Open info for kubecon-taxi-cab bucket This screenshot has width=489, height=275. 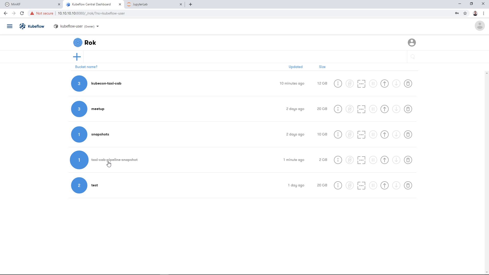coord(338,84)
